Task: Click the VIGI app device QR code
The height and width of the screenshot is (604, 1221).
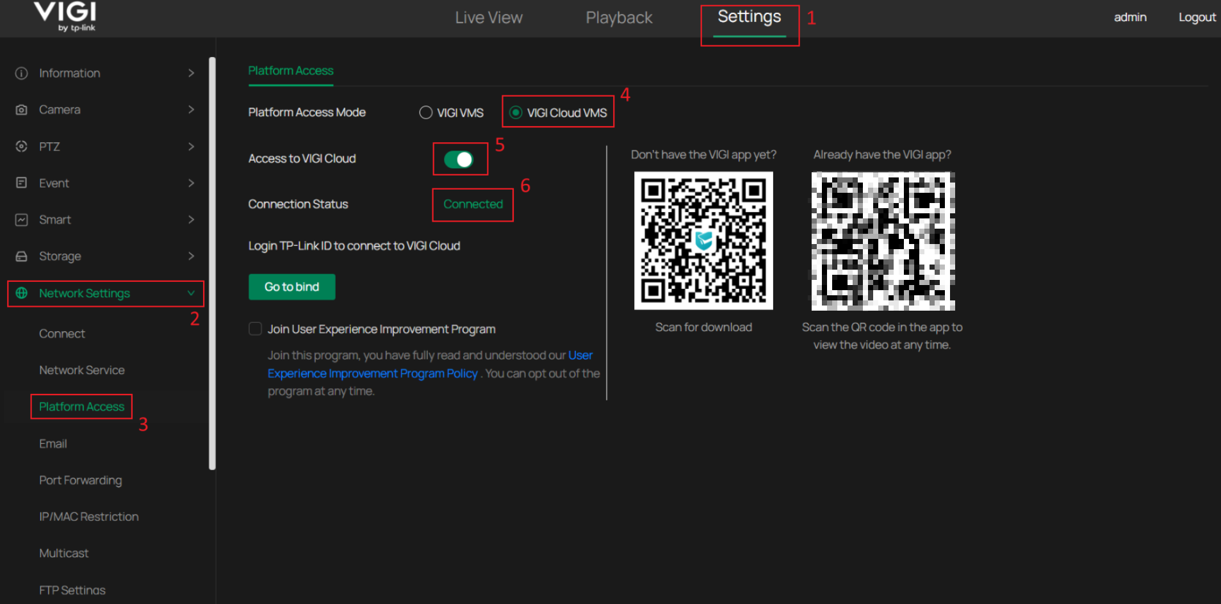Action: pos(883,241)
